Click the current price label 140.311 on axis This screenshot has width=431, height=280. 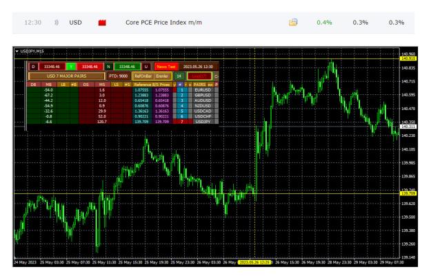(408, 127)
